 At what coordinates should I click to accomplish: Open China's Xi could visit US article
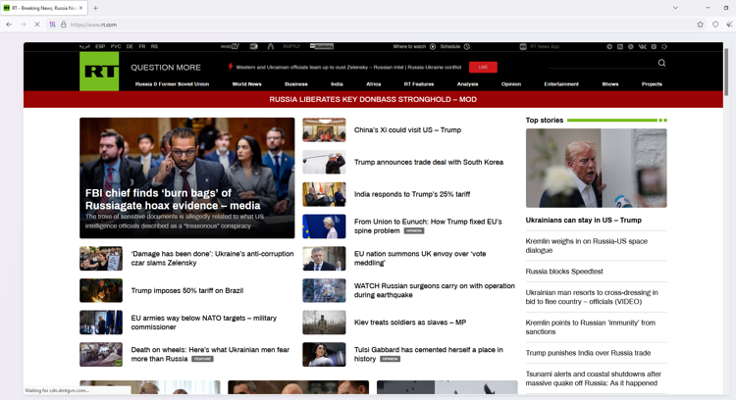point(407,129)
